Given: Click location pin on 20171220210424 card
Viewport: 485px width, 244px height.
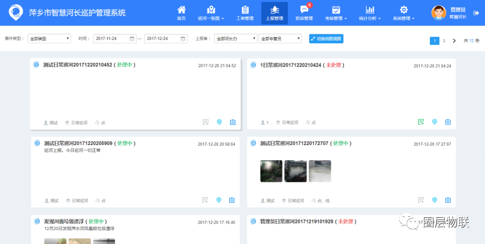Looking at the screenshot, I should (434, 122).
